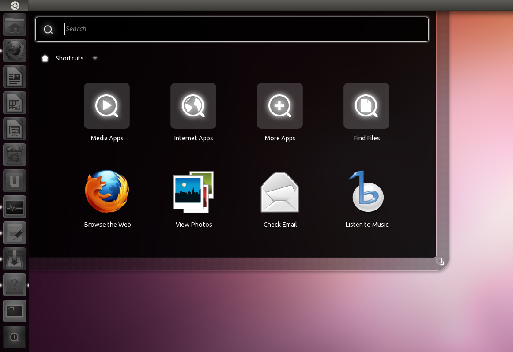This screenshot has width=513, height=352.
Task: Open the text editor from launcher
Action: (x=15, y=233)
